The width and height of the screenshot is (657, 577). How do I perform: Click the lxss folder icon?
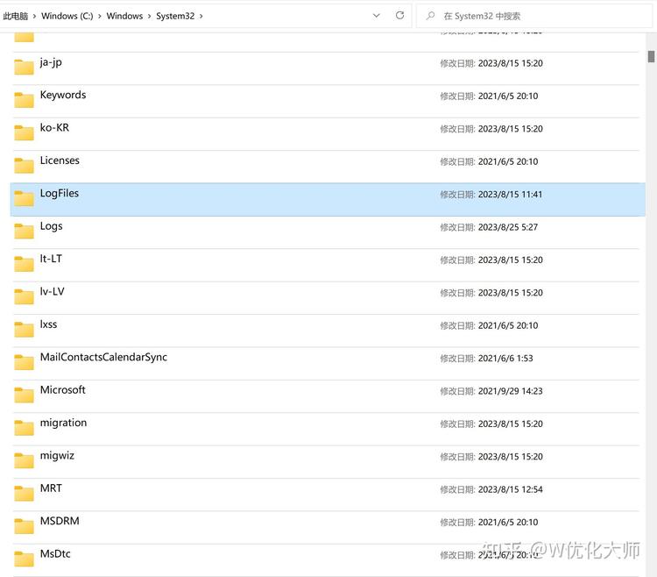coord(24,329)
